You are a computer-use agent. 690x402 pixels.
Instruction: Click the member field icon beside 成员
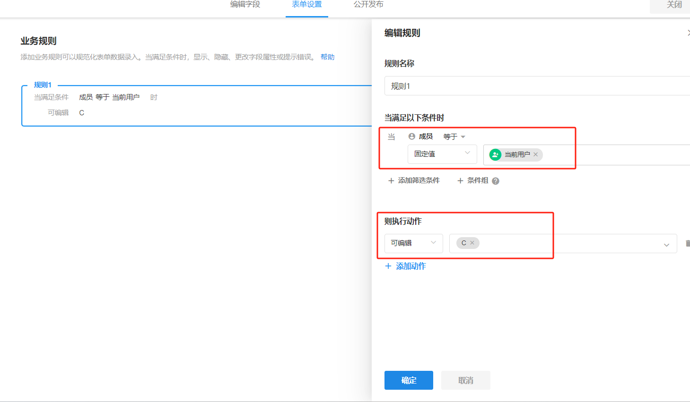[411, 137]
